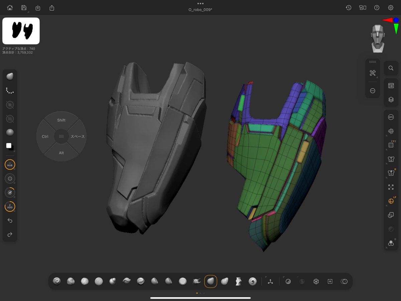The image size is (401, 301).
Task: Tap スペース on the radial modifier wheel
Action: click(x=78, y=136)
